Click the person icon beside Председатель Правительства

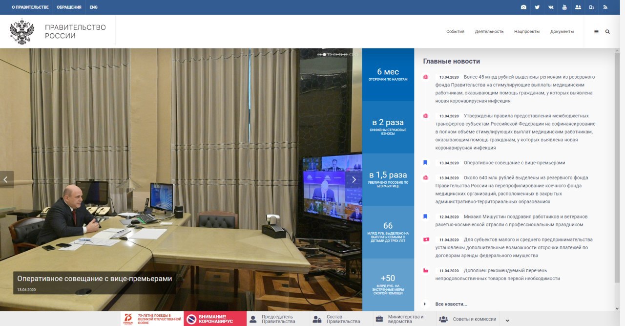pyautogui.click(x=253, y=319)
